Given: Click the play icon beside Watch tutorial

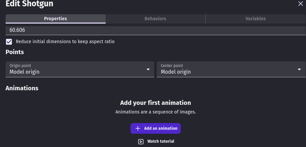Looking at the screenshot, I should tap(141, 141).
